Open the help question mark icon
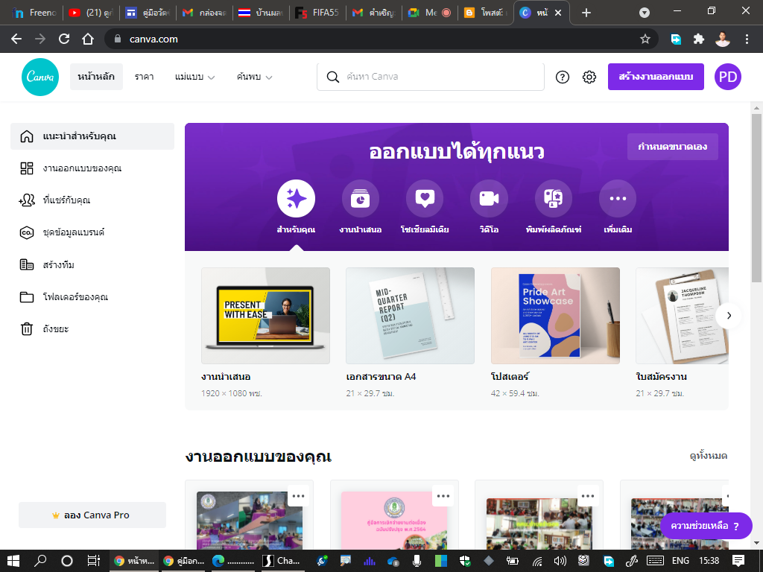The image size is (763, 572). (x=562, y=77)
